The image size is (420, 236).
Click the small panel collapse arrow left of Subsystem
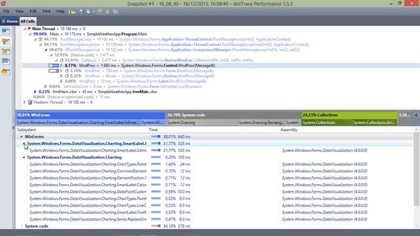point(13,128)
